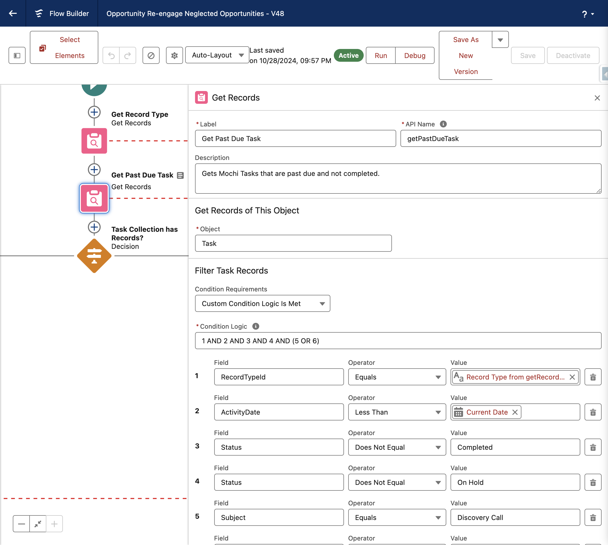Click Save As New Version
608x545 pixels.
(x=466, y=55)
